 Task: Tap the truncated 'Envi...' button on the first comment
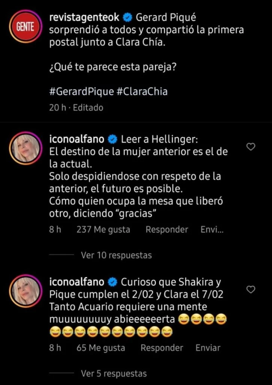[212, 229]
